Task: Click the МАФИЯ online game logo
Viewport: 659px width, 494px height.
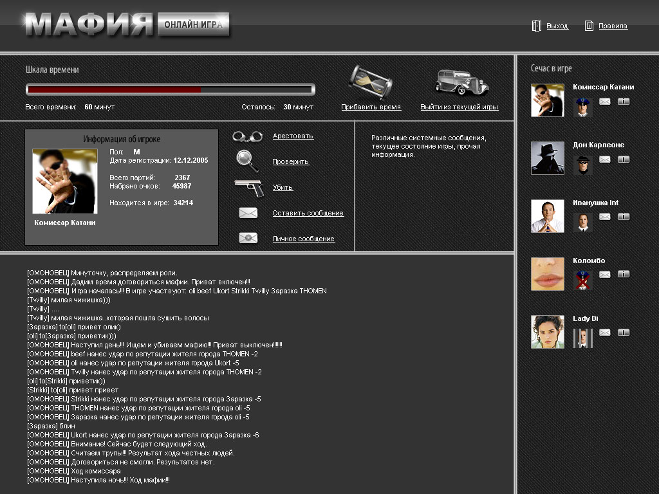Action: pyautogui.click(x=125, y=26)
